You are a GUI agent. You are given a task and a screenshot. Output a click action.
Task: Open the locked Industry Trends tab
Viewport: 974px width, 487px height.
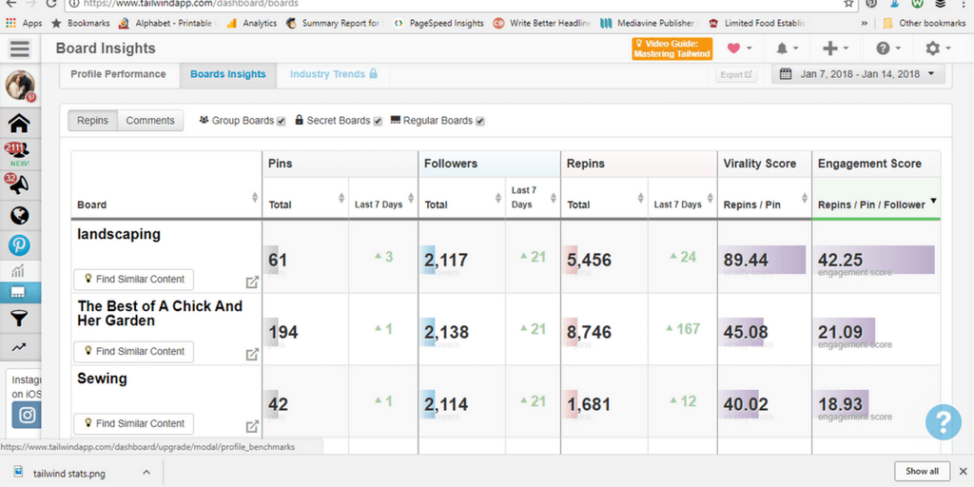tap(334, 74)
